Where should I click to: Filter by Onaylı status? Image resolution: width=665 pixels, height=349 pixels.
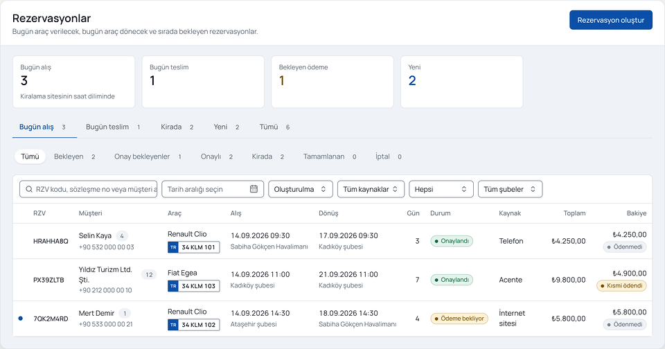tap(217, 156)
